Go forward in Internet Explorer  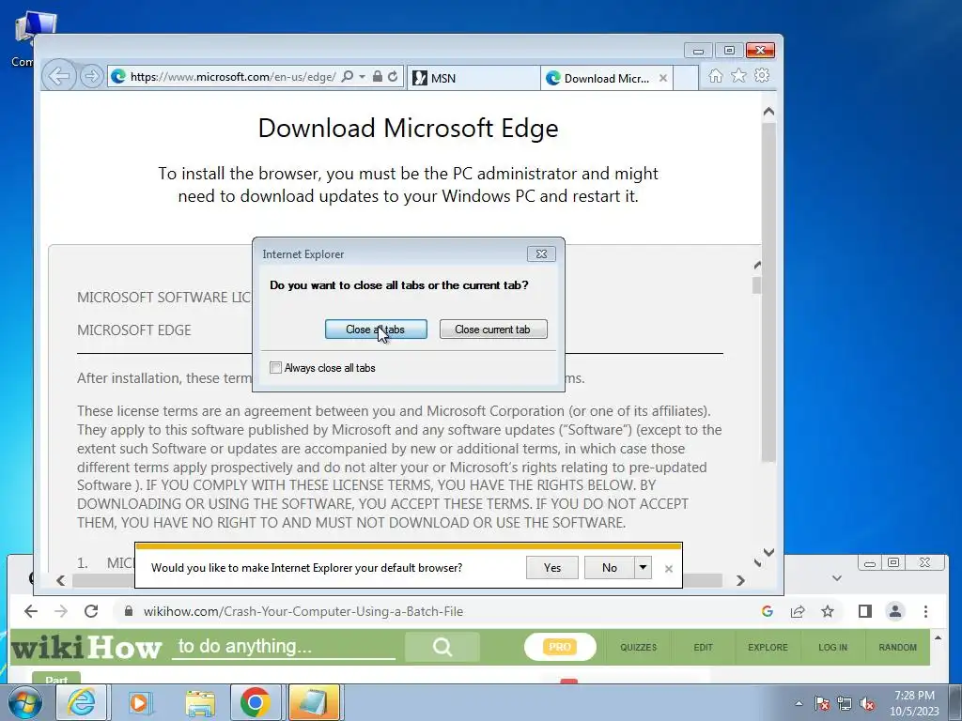point(91,76)
